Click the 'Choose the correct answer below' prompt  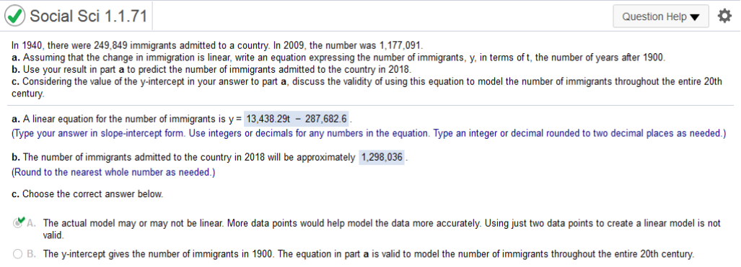(x=87, y=194)
